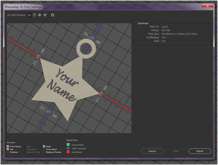
Task: Disable the Size preview checkbox
Action: 8,149
